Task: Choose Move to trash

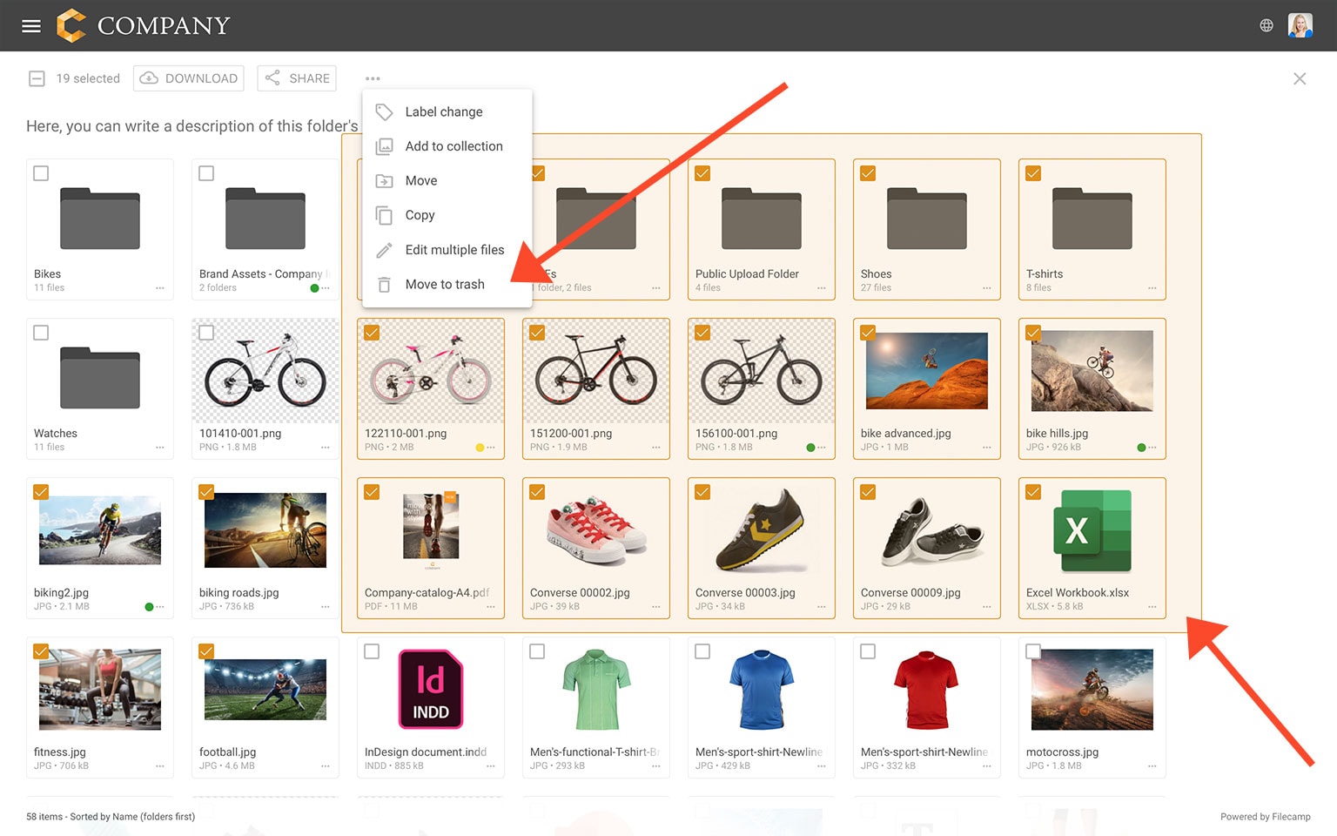Action: 447,284
